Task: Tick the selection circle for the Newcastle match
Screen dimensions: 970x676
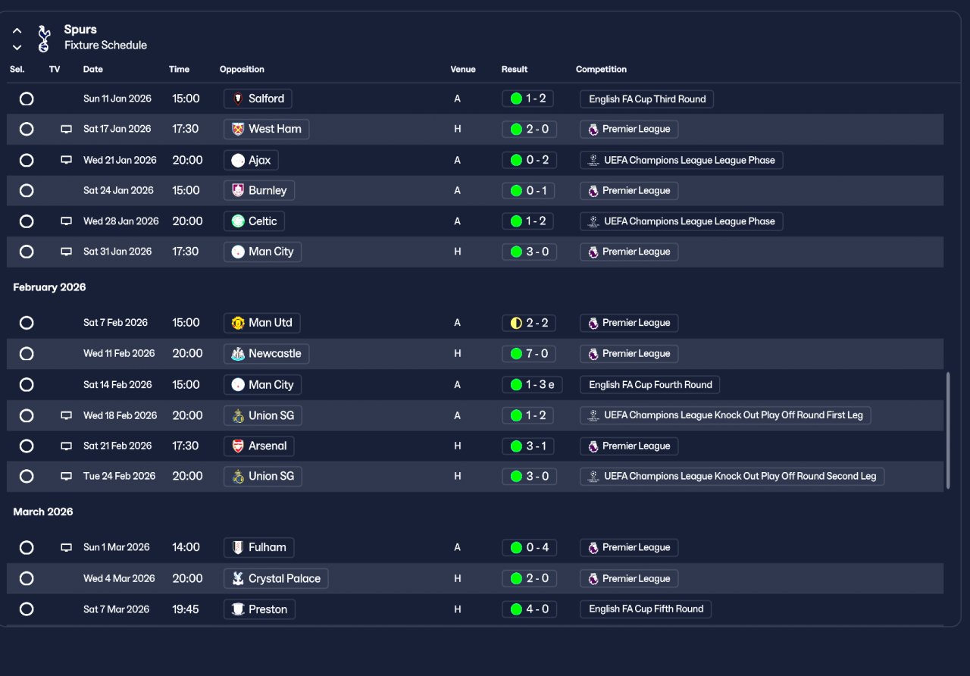Action: (x=27, y=353)
